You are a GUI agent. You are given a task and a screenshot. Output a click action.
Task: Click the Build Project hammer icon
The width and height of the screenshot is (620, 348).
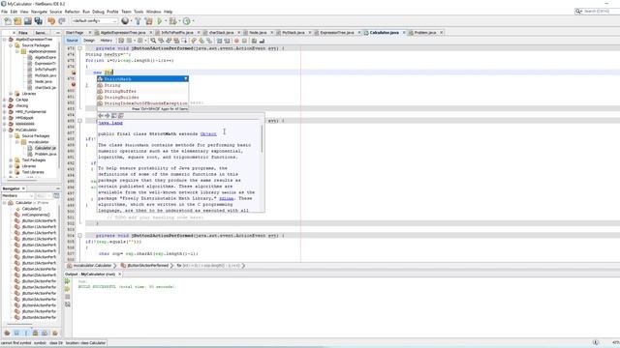138,21
